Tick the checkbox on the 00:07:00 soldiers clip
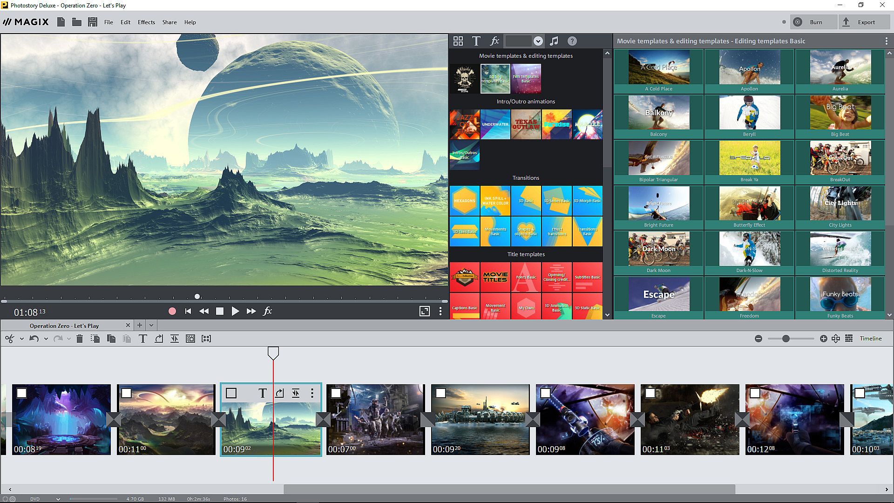Screen dimensions: 894x503 336,393
